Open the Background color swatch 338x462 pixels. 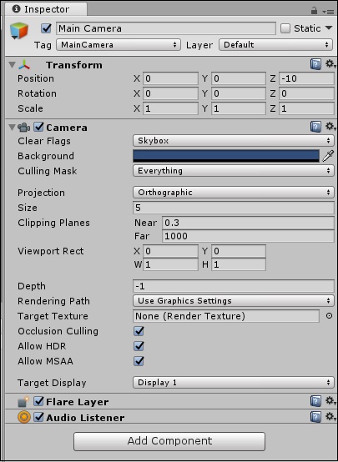click(x=226, y=156)
